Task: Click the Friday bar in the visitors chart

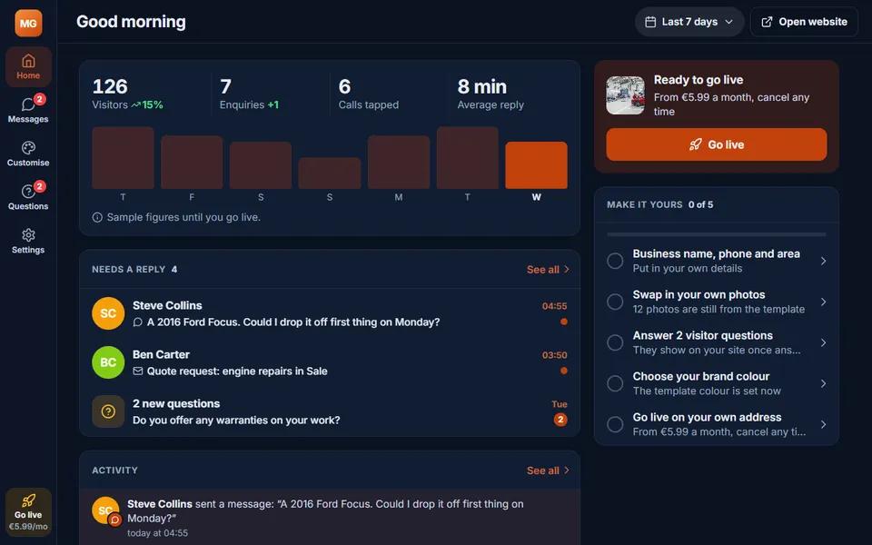Action: tap(192, 162)
